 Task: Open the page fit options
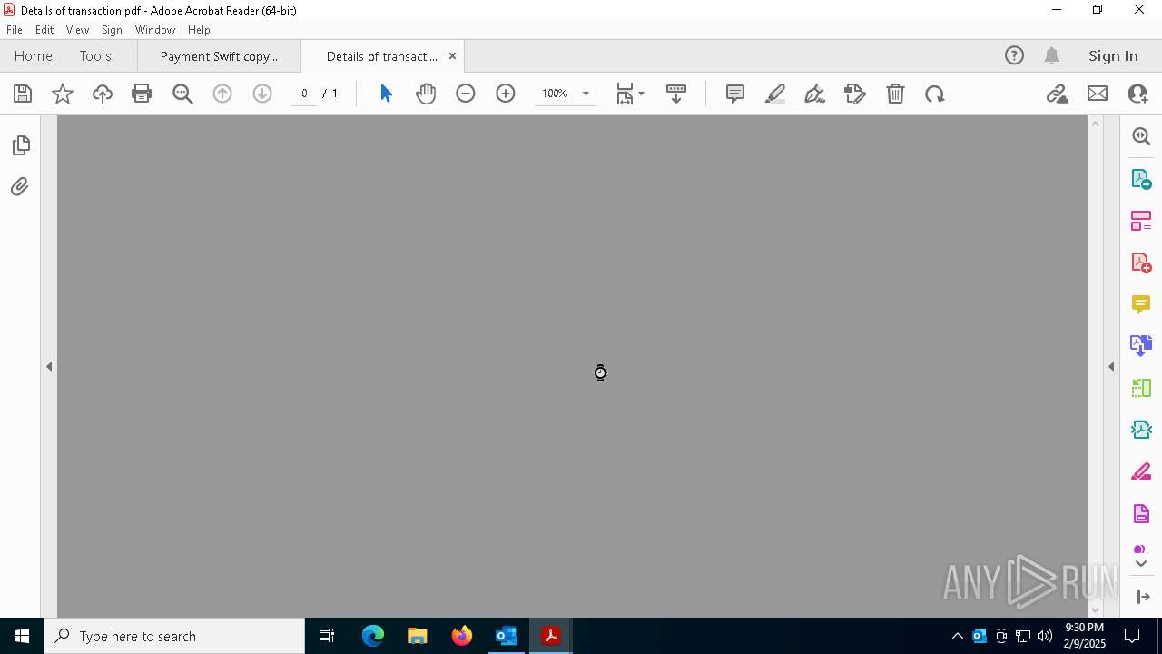pos(630,94)
